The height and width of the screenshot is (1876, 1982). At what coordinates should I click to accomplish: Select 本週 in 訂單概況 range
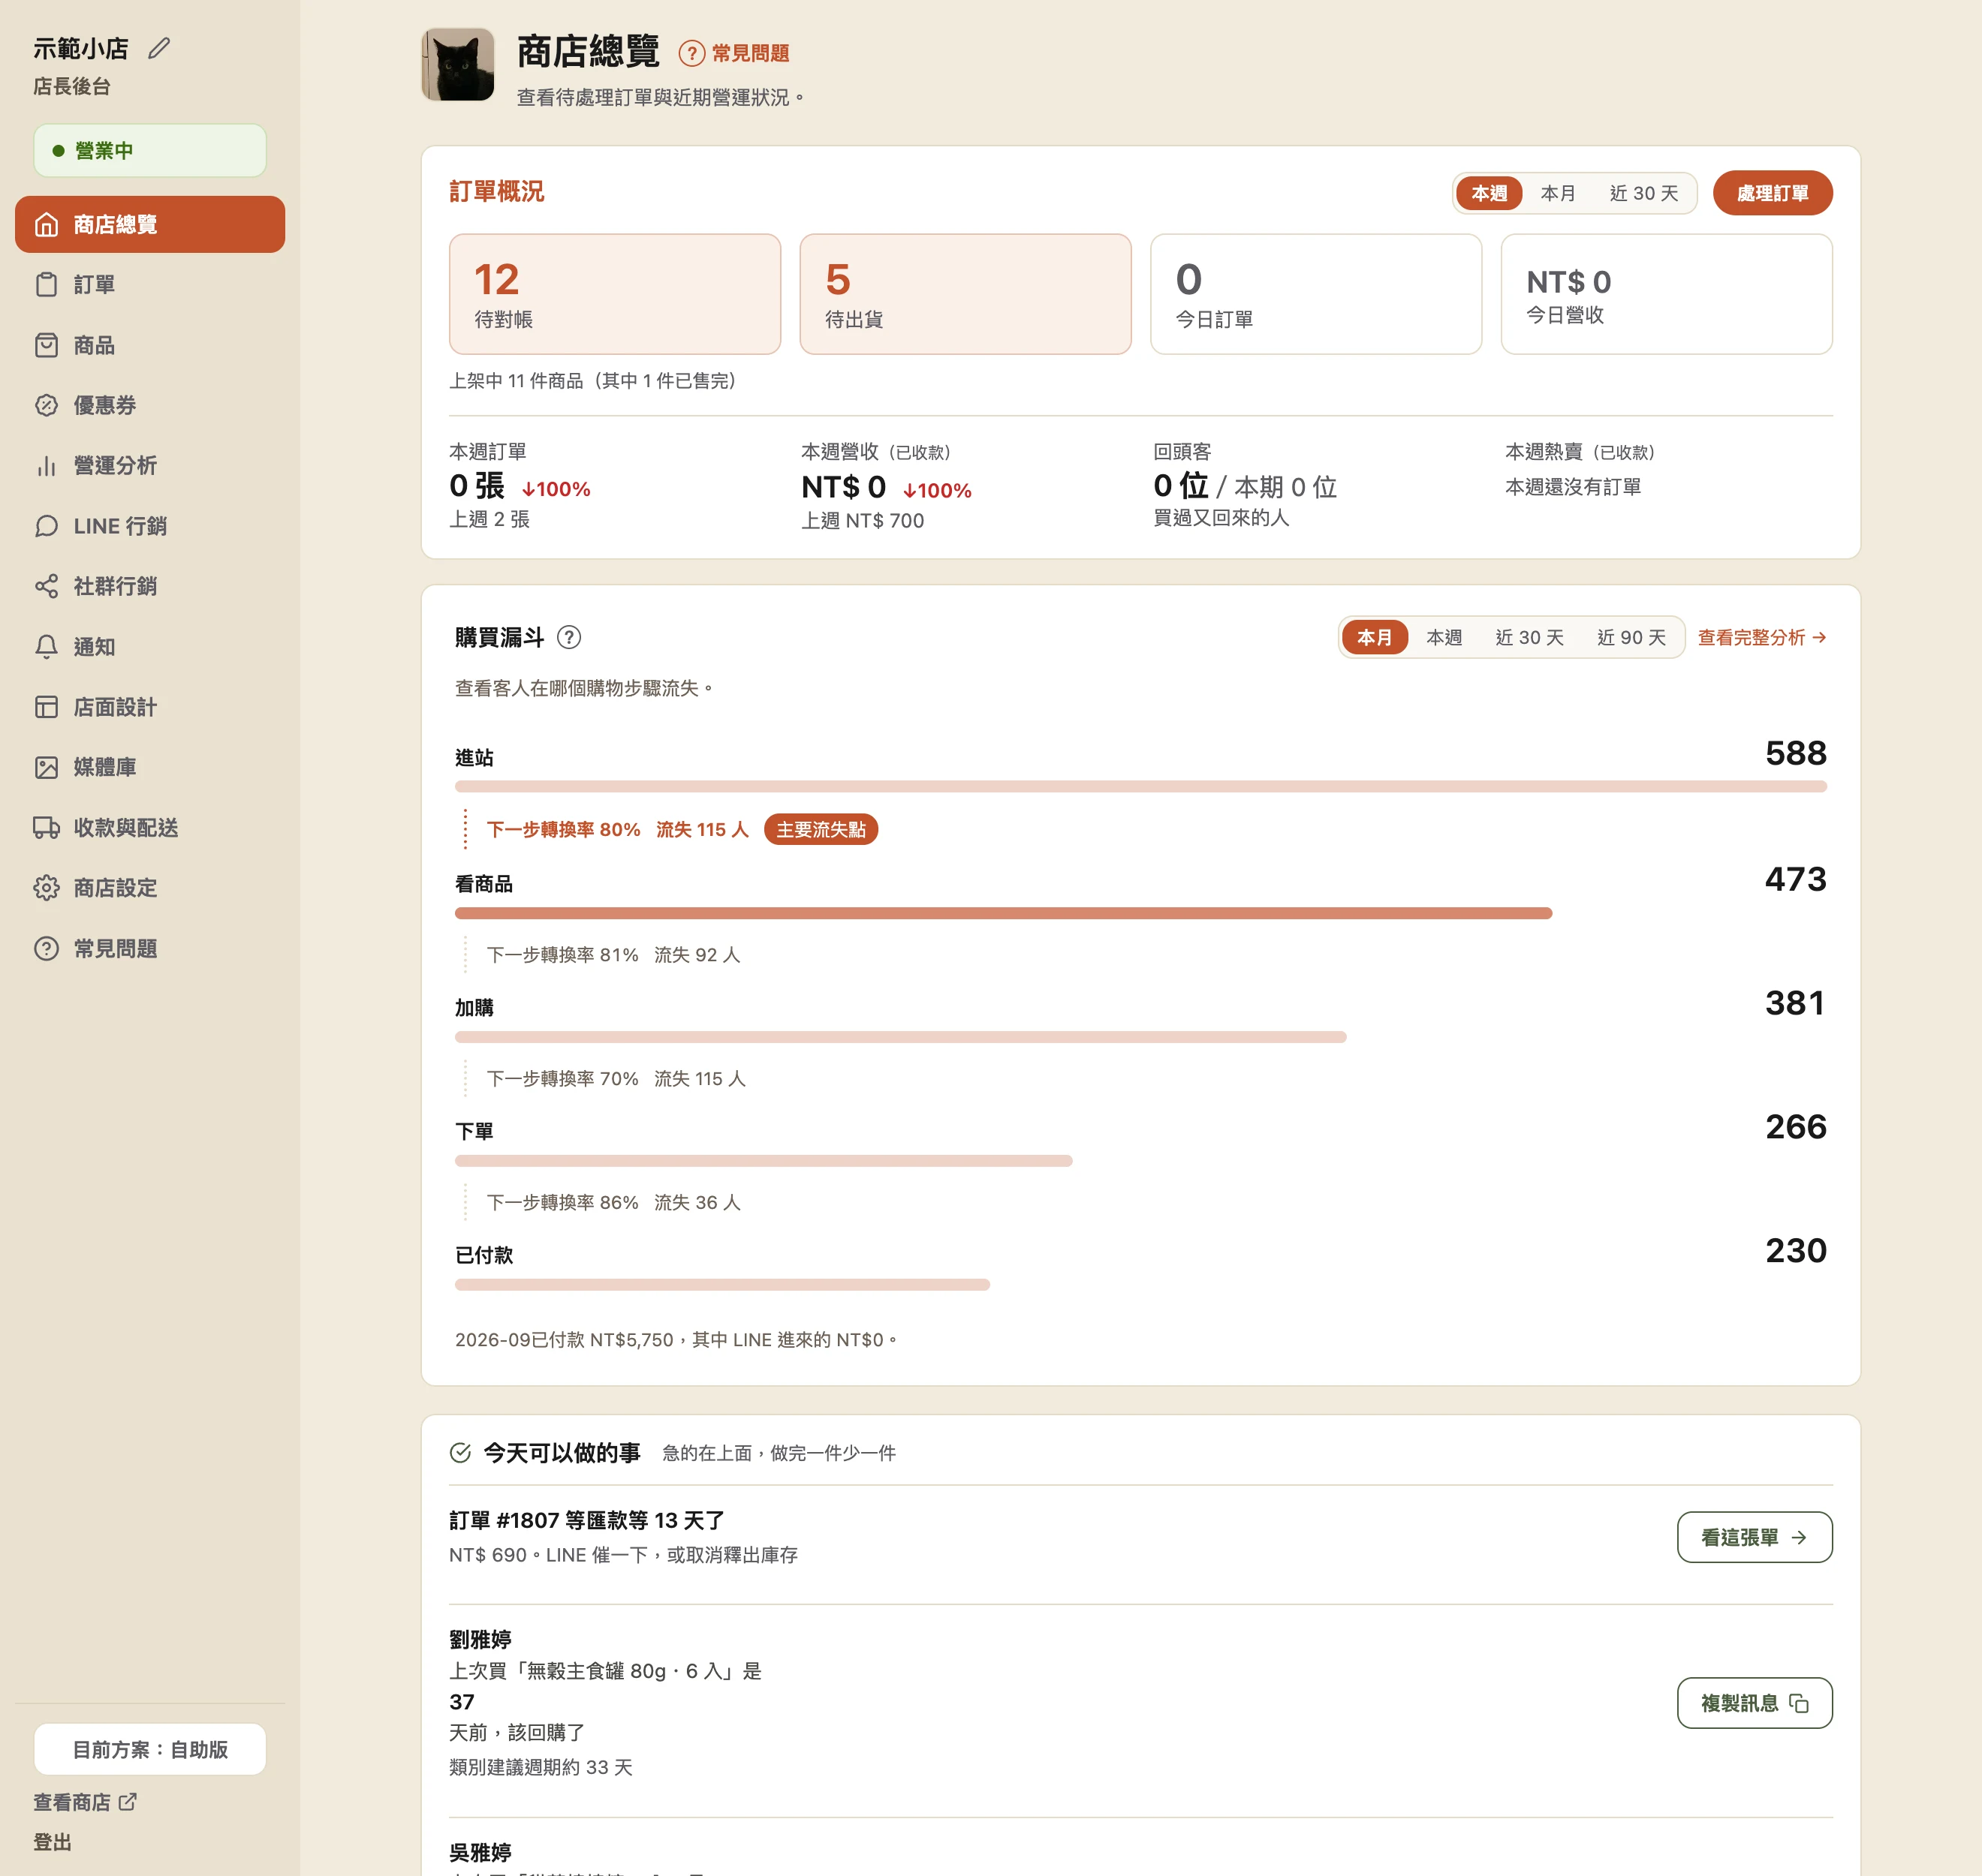(x=1489, y=193)
